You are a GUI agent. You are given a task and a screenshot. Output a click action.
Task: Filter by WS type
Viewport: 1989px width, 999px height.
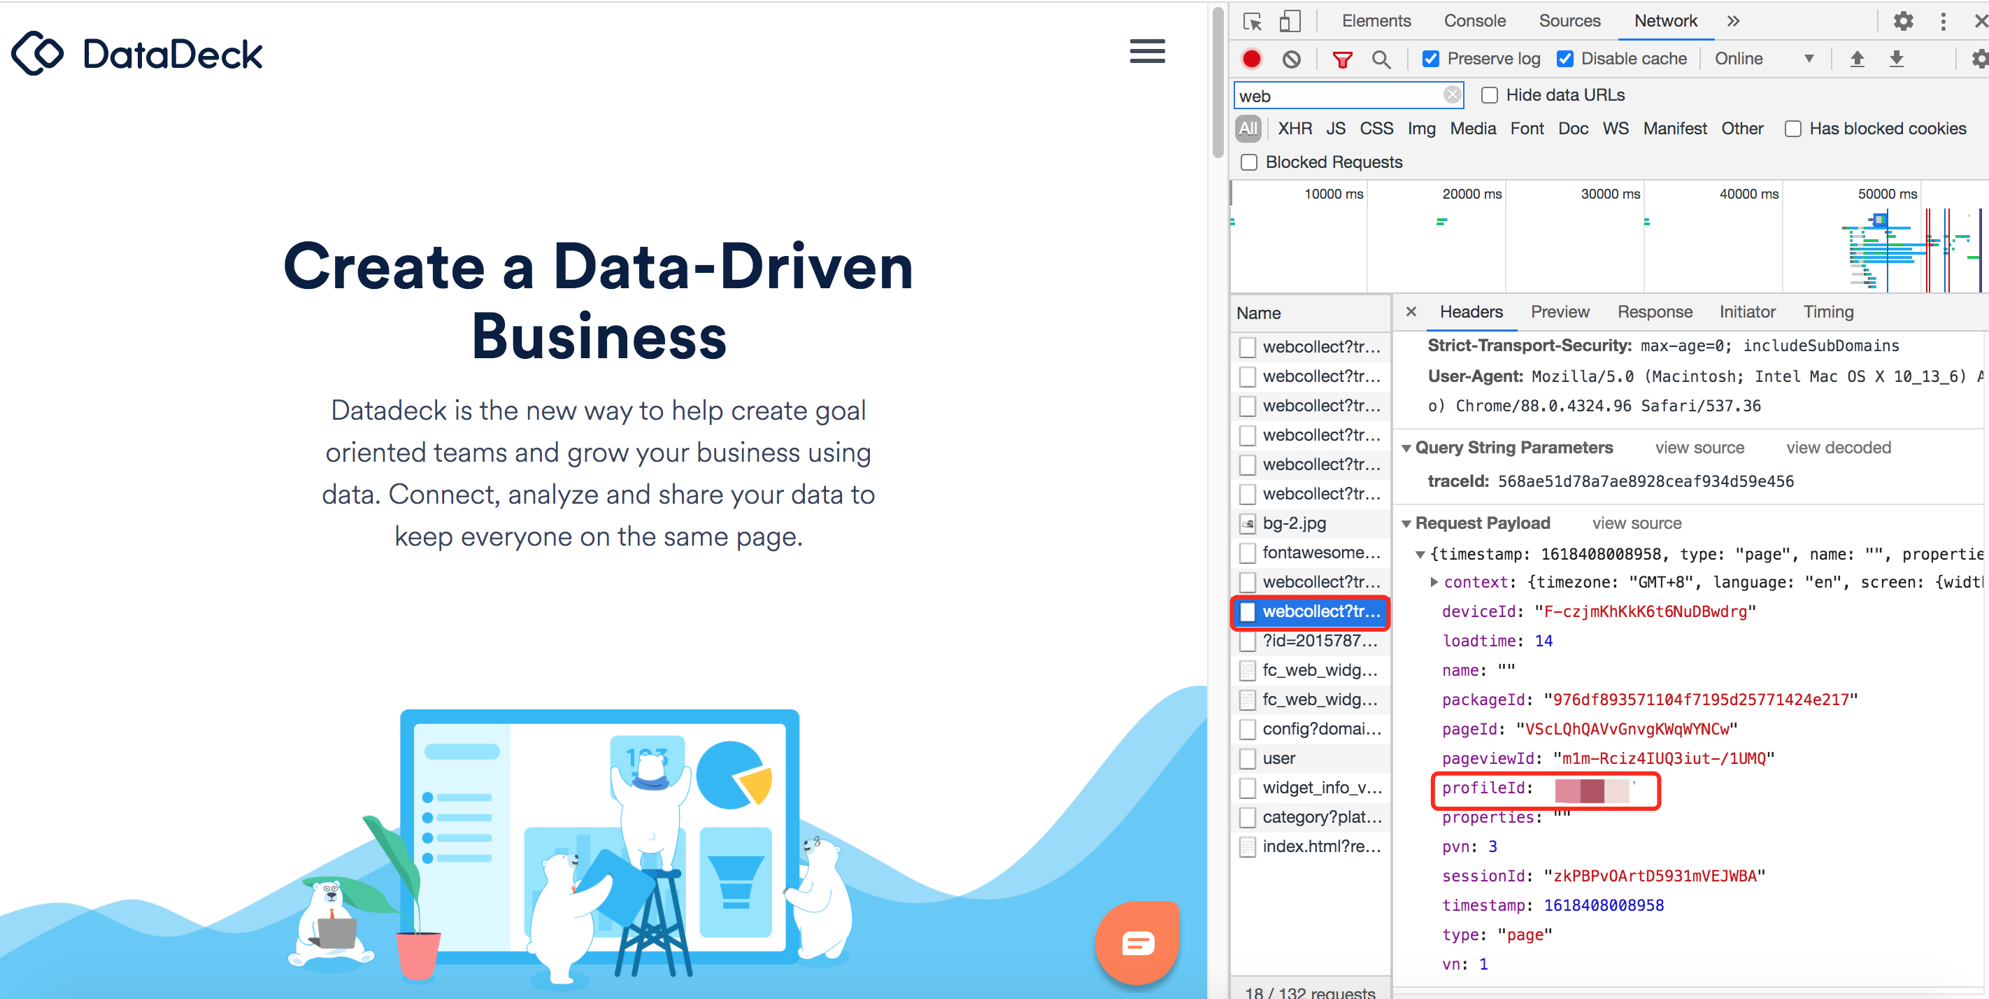(x=1616, y=128)
